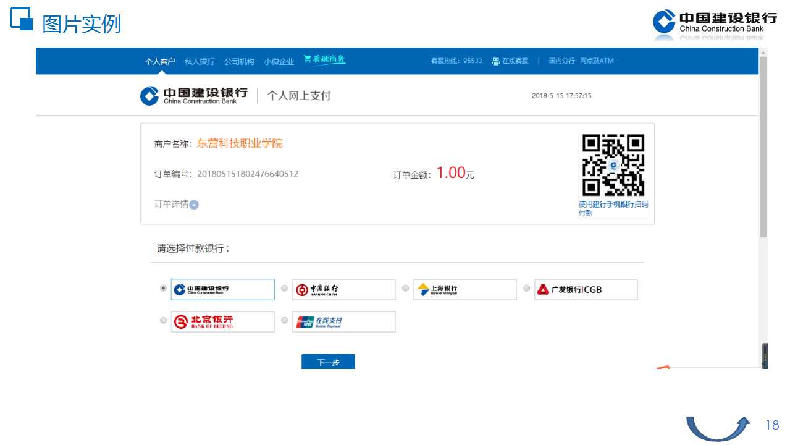Select the Guangfa Bank CGB radio button
790x445 pixels.
pos(526,288)
